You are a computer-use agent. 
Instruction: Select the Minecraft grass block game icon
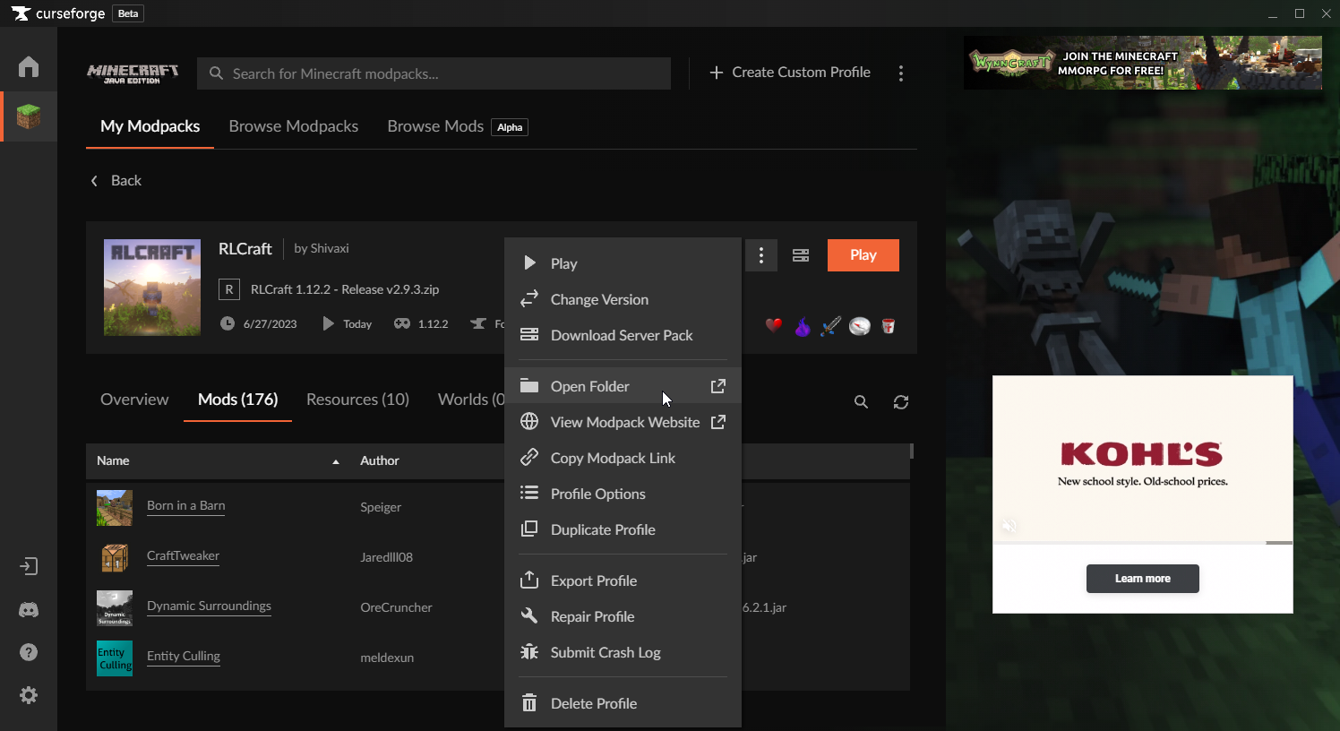tap(29, 116)
